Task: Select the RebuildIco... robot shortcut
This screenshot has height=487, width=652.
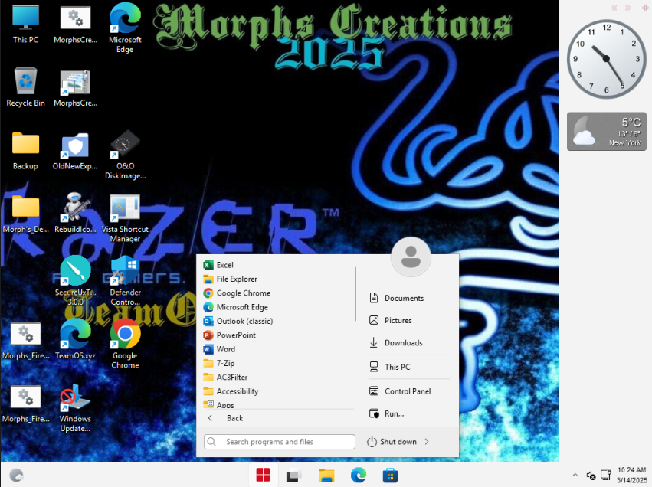Action: (75, 213)
